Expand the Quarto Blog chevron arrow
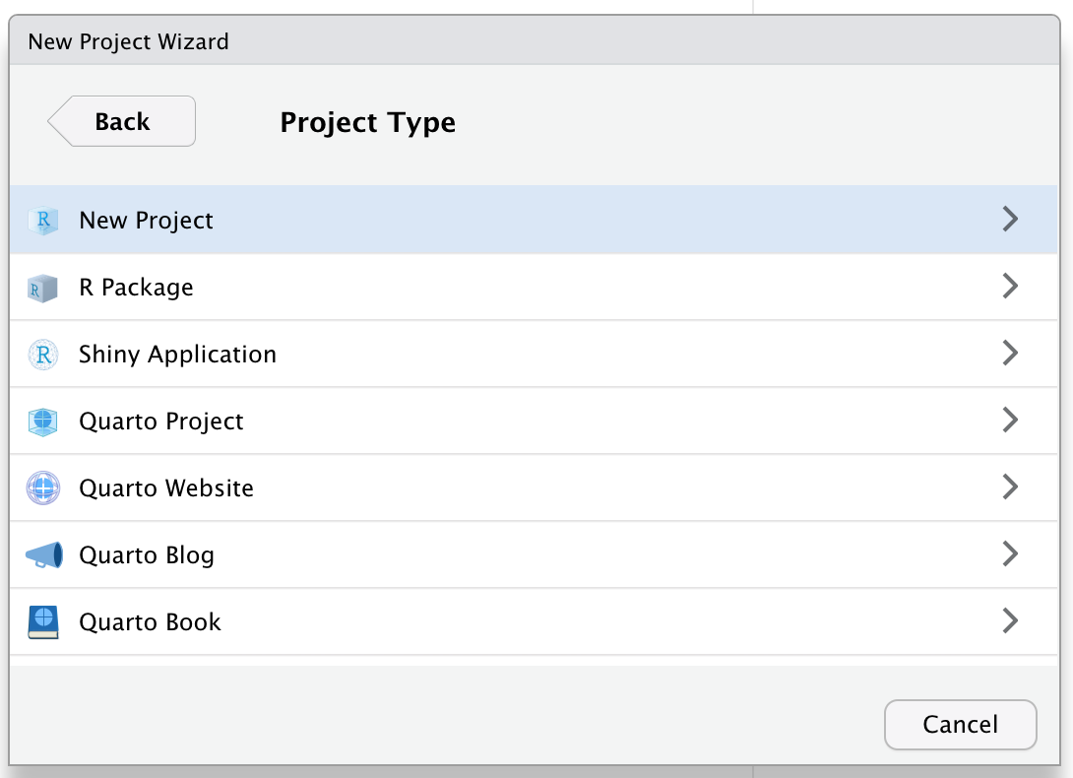1073x778 pixels. (x=1010, y=553)
